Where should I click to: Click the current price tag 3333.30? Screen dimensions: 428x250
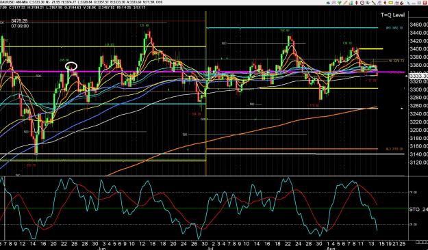click(x=418, y=76)
